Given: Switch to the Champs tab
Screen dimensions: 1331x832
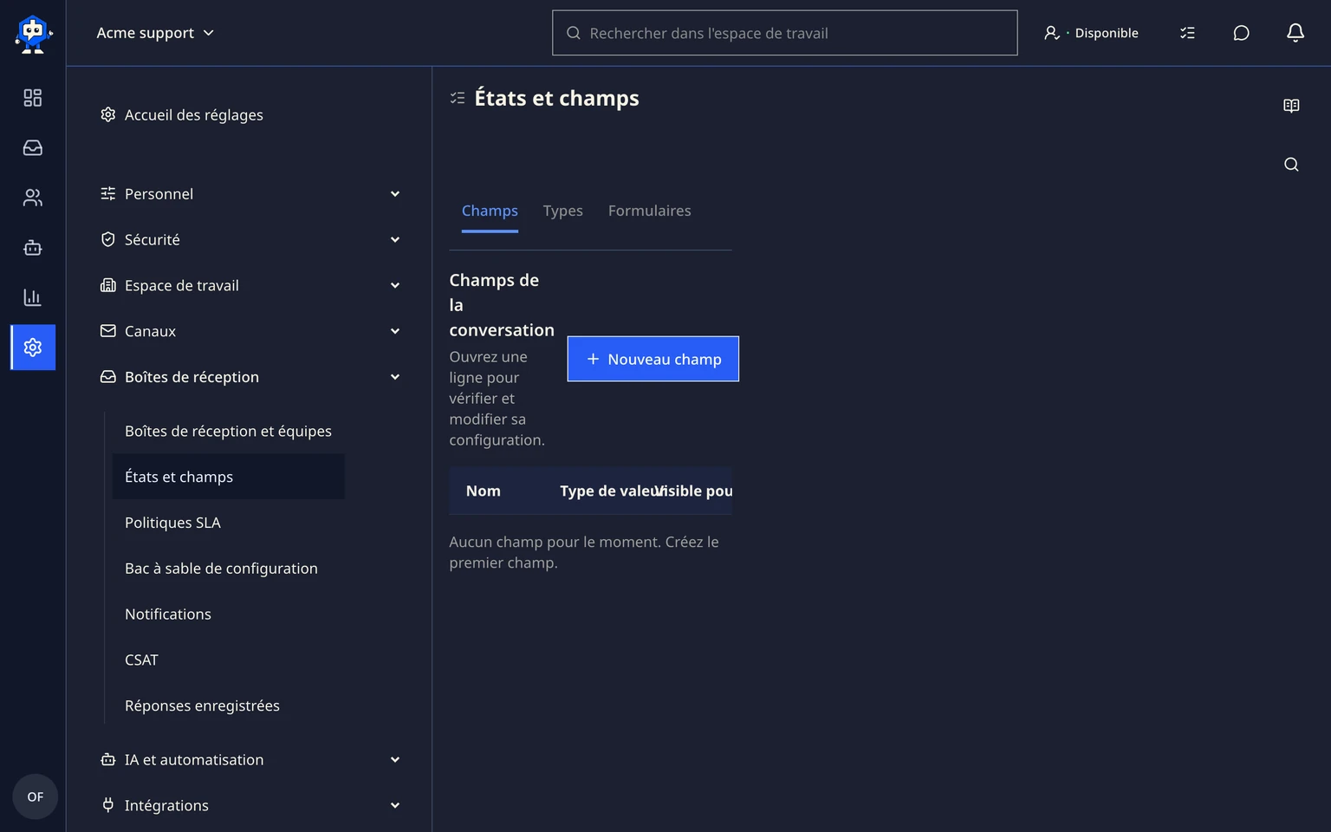Looking at the screenshot, I should (490, 211).
